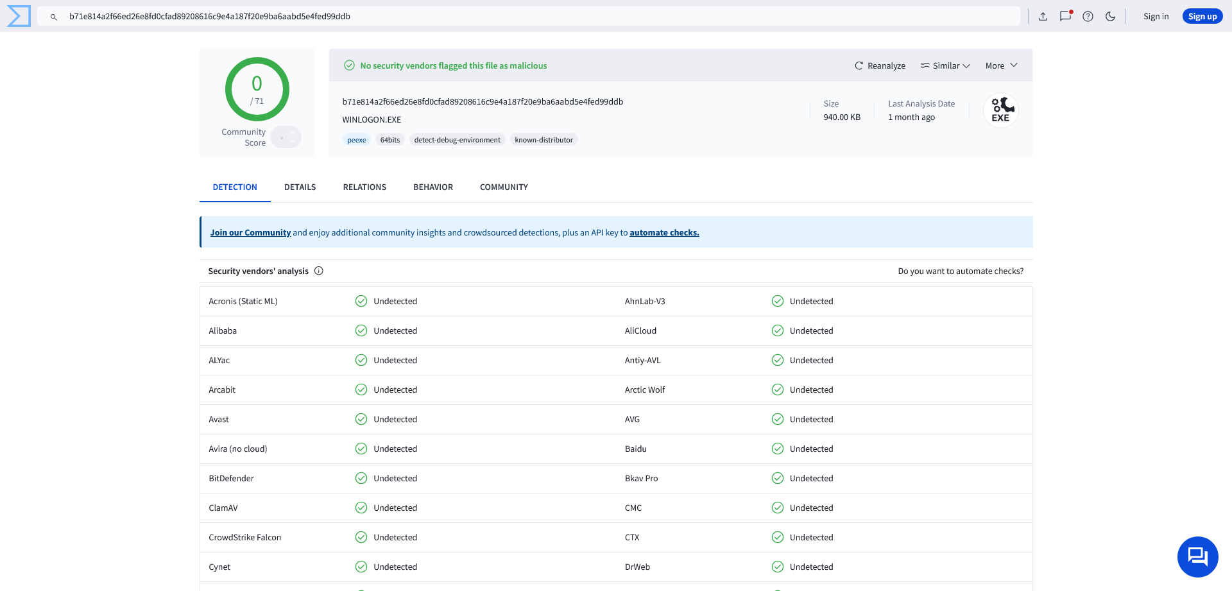The width and height of the screenshot is (1232, 591).
Task: Click the Alibaba undetected check icon
Action: [x=361, y=330]
